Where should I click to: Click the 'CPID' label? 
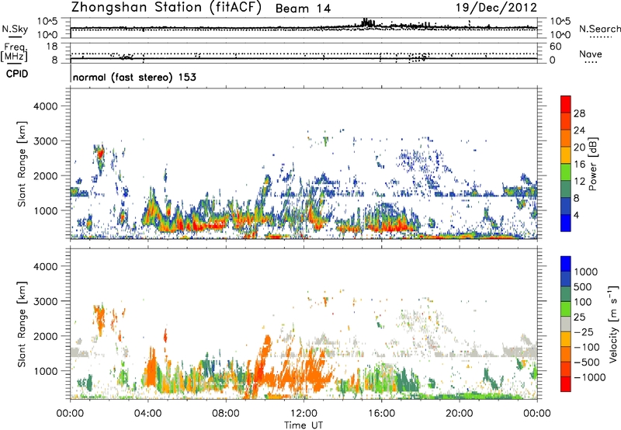(x=17, y=74)
